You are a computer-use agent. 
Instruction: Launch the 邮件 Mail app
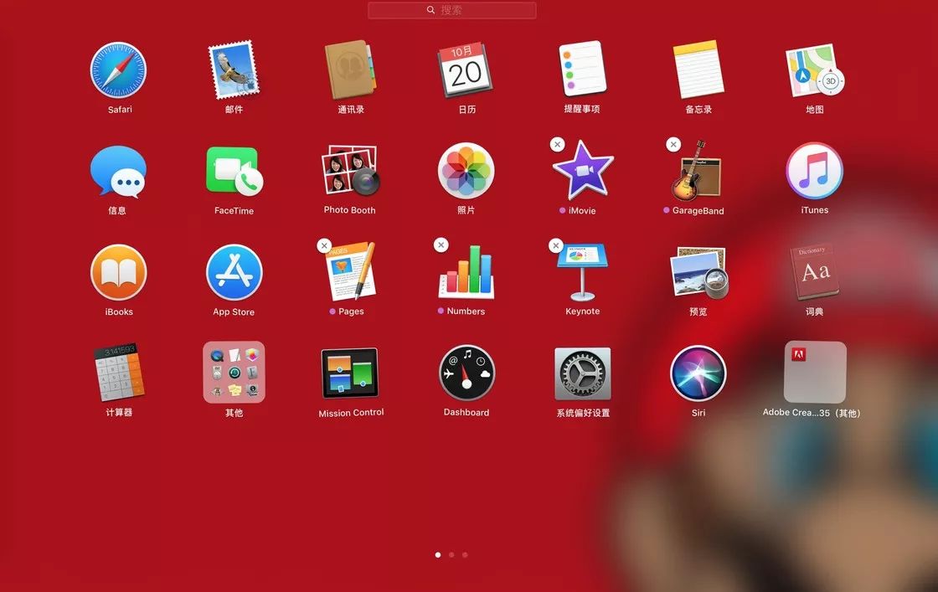[x=234, y=70]
